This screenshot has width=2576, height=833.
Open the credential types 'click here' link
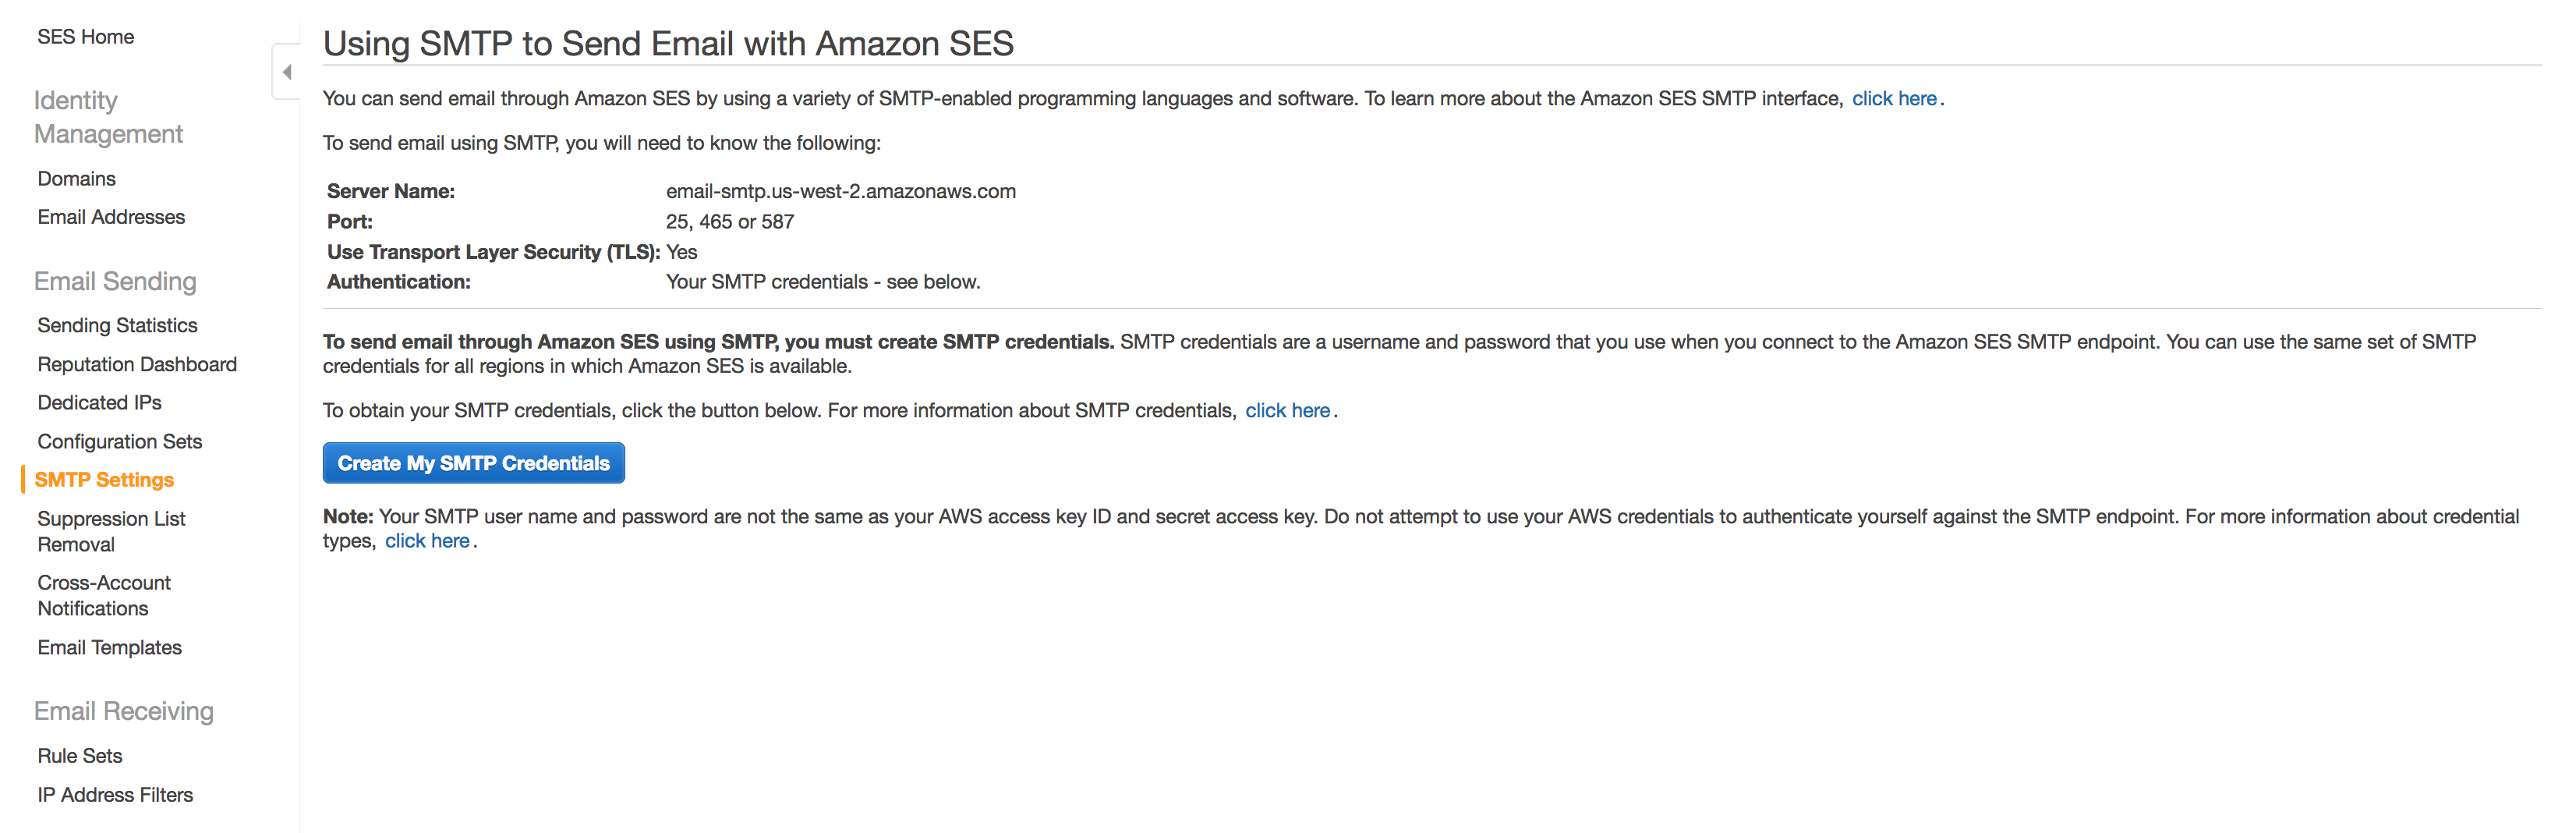427,541
